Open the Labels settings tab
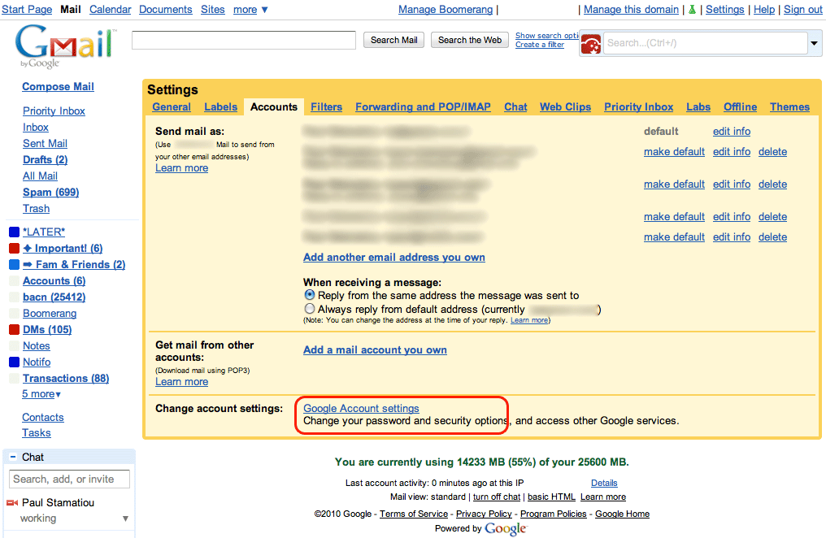Screen dimensions: 826x538 (x=220, y=106)
